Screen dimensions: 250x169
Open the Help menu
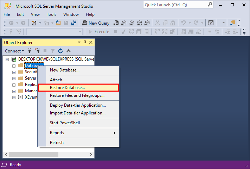point(90,14)
